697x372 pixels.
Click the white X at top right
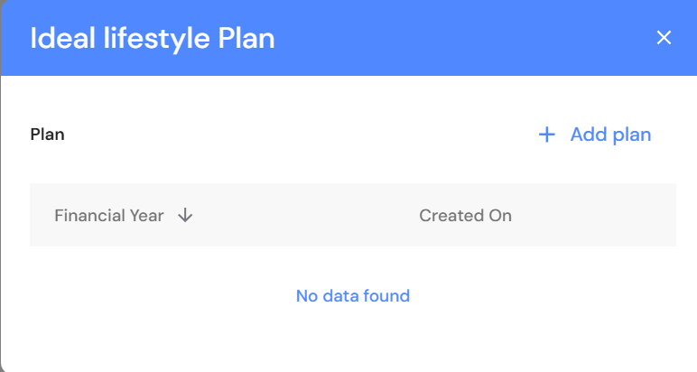coord(664,38)
